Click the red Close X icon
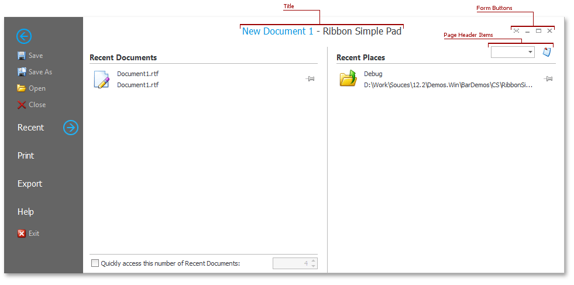 22,105
